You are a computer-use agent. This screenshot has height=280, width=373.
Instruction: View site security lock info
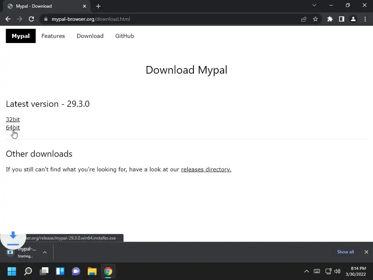tap(46, 19)
